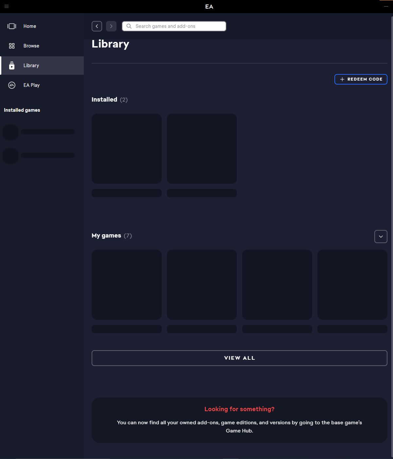
Task: Open the first tile under Installed
Action: (x=127, y=149)
